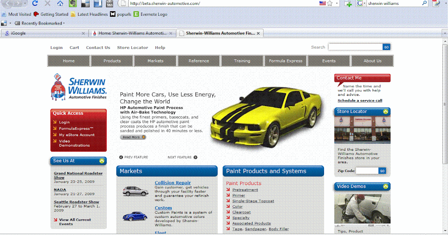This screenshot has width=448, height=235.
Task: Bookmark page with the star icon
Action: (330, 3)
